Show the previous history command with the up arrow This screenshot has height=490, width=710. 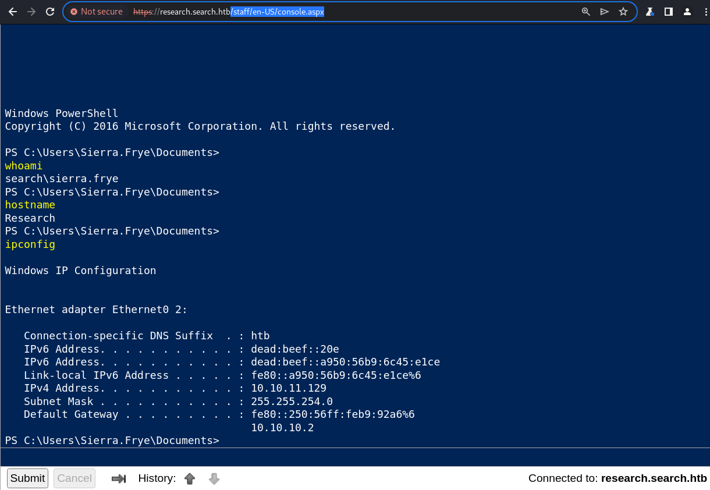click(190, 479)
